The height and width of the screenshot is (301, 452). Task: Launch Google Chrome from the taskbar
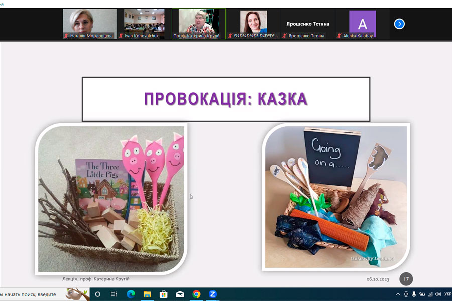point(196,294)
